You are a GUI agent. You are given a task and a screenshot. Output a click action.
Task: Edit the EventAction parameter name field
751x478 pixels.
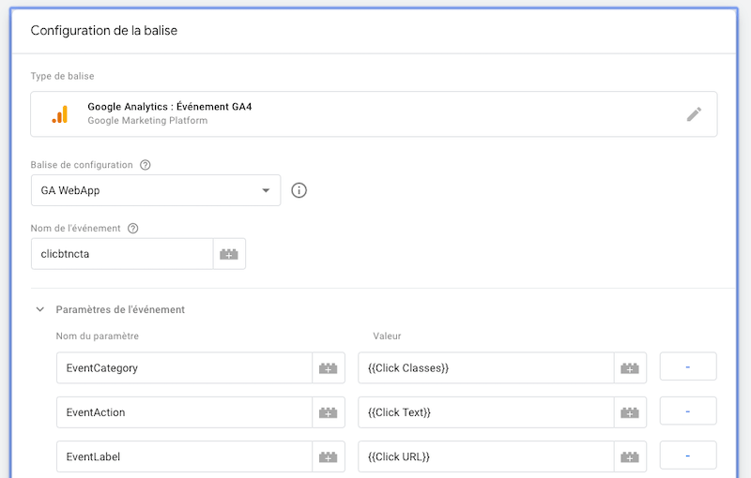click(x=184, y=412)
